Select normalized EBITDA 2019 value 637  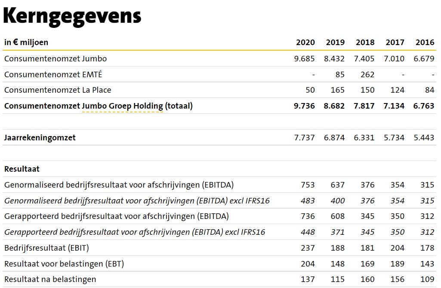pyautogui.click(x=337, y=185)
